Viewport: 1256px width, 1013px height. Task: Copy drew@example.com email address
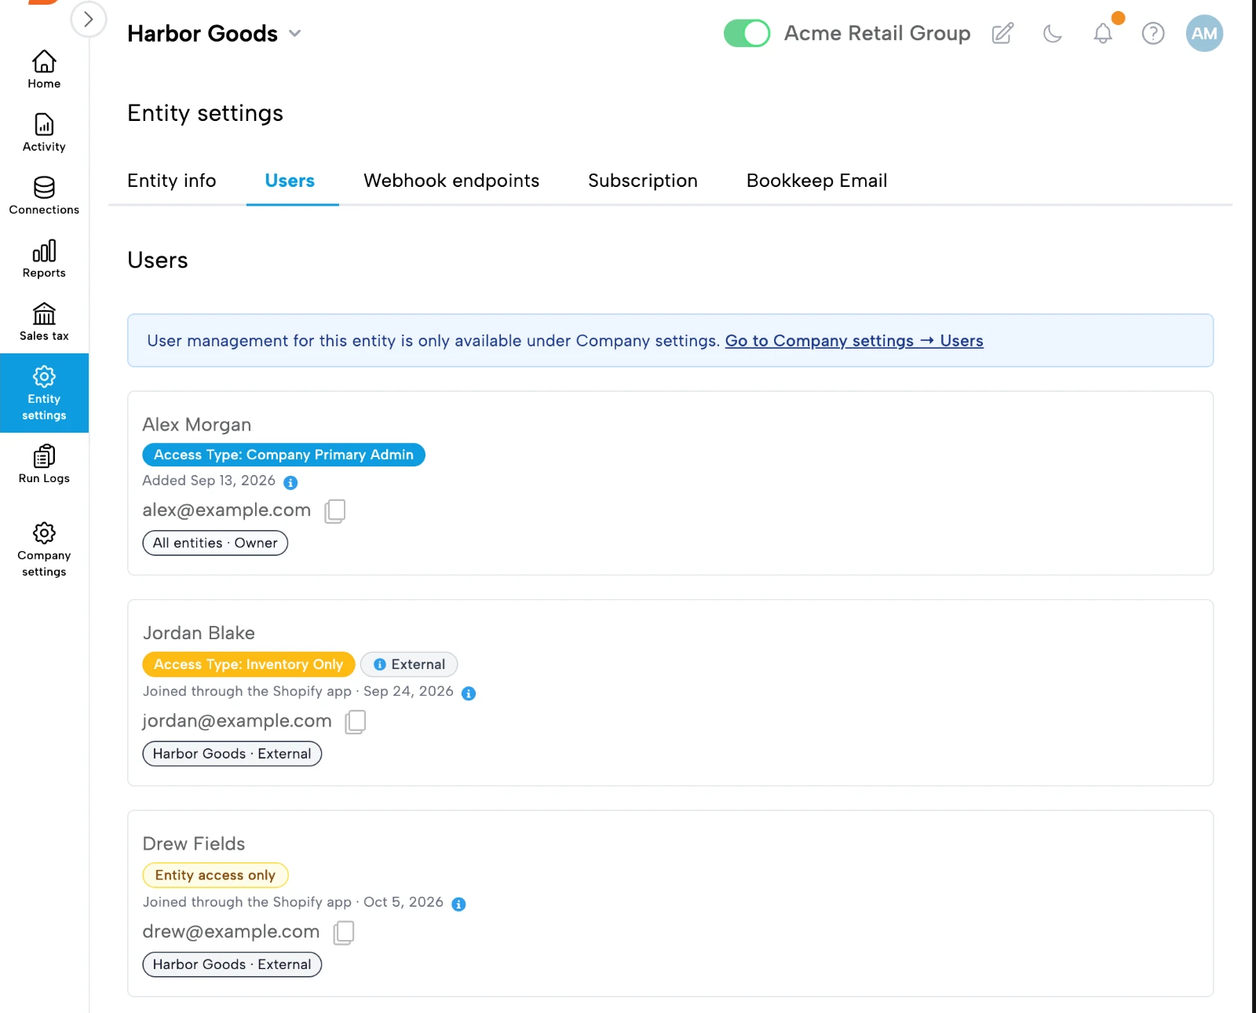344,933
